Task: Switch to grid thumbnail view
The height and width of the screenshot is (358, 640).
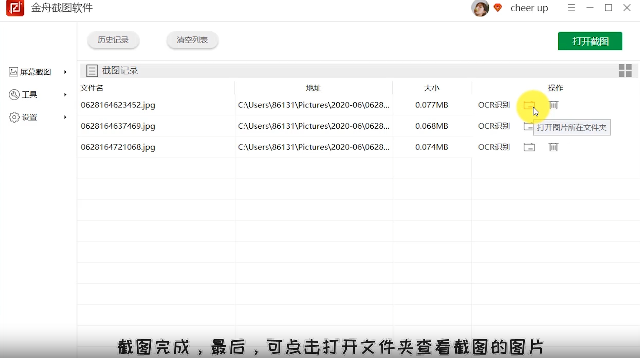Action: [625, 71]
